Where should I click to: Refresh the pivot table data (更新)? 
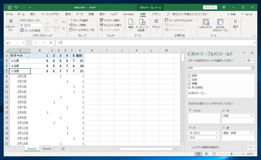coord(131,25)
